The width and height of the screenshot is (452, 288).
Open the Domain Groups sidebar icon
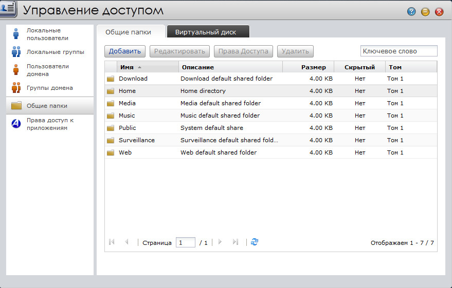pos(16,88)
